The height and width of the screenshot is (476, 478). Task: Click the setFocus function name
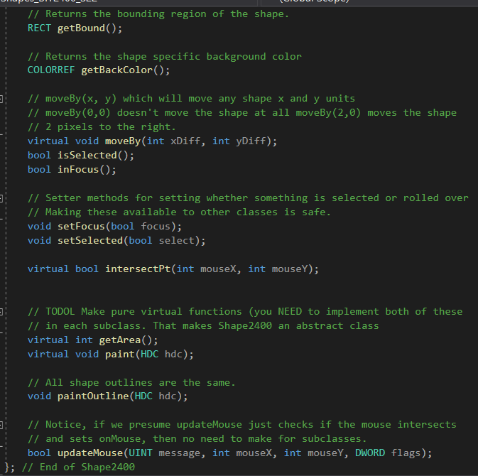(x=81, y=226)
